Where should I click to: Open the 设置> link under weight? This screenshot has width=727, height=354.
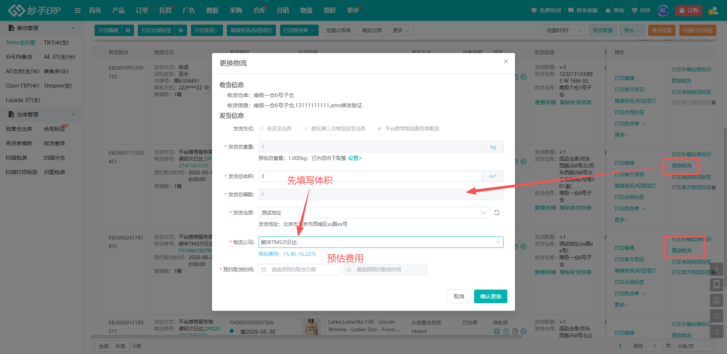(x=355, y=158)
